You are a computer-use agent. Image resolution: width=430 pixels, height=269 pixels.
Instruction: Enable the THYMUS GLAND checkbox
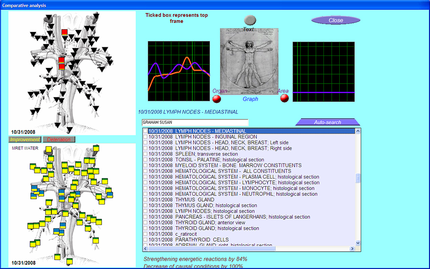coord(146,200)
